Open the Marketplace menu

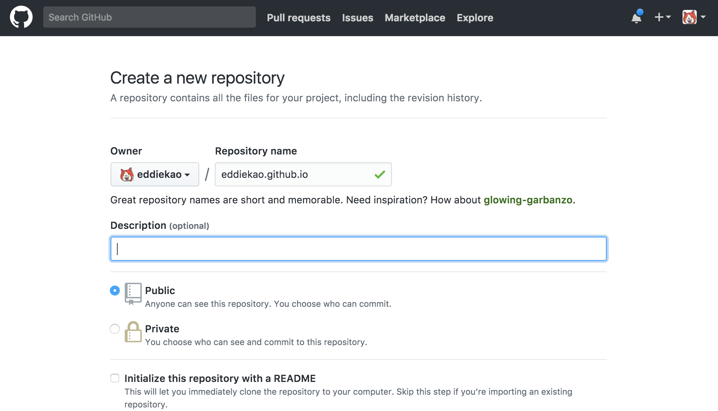[415, 18]
